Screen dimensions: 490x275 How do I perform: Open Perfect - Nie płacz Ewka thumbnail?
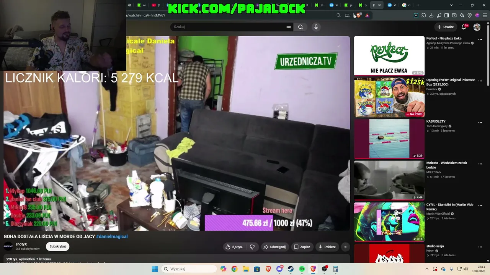[x=389, y=56]
